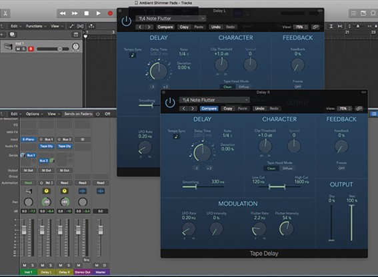
Task: Open the Edit menu in the Tracks area
Action: [16, 26]
